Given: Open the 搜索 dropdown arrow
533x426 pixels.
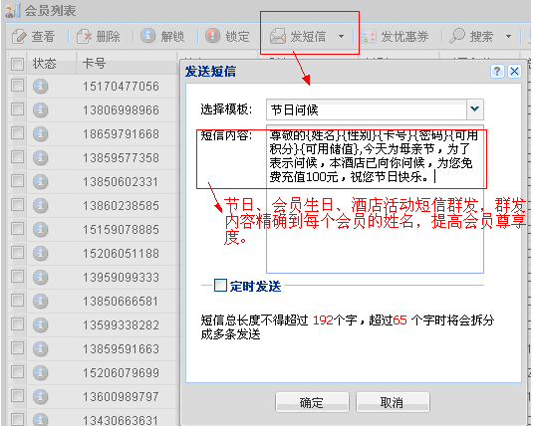Looking at the screenshot, I should [508, 36].
